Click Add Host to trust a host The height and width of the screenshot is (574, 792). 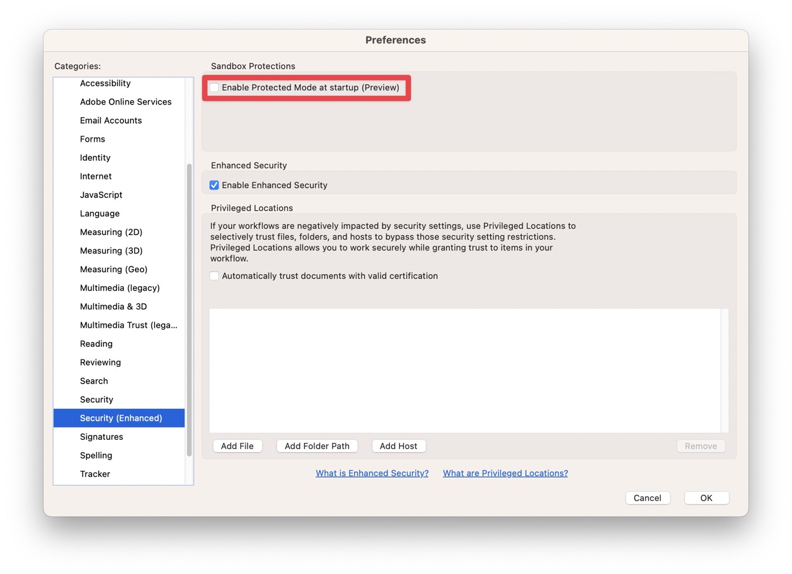(398, 445)
